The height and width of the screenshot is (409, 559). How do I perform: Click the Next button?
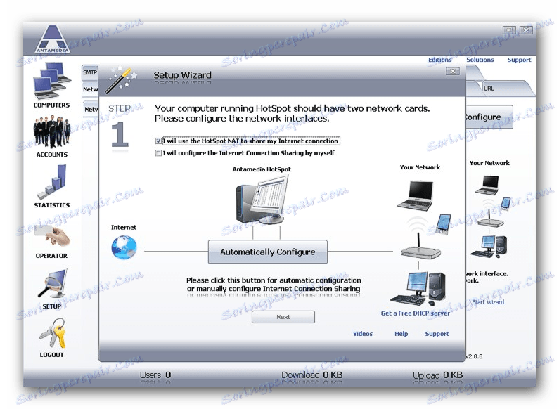click(x=283, y=317)
